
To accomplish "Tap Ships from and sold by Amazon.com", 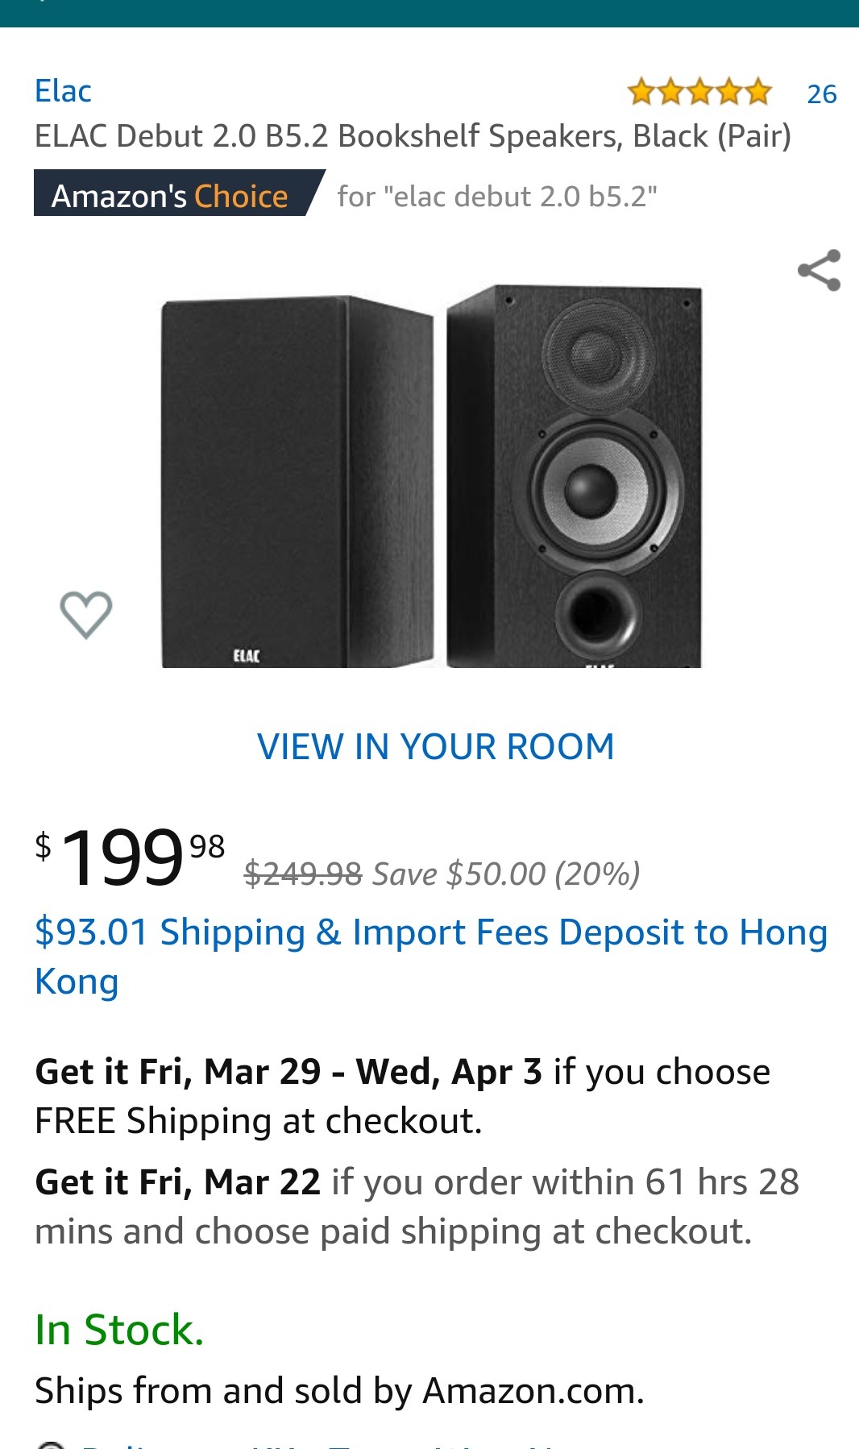I will (339, 1391).
